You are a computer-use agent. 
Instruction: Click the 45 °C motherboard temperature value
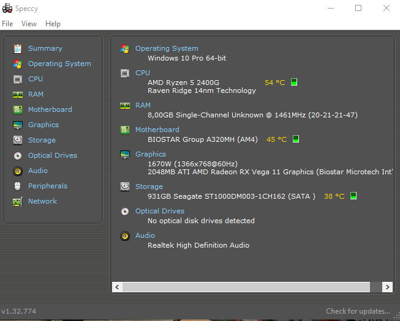click(x=276, y=139)
